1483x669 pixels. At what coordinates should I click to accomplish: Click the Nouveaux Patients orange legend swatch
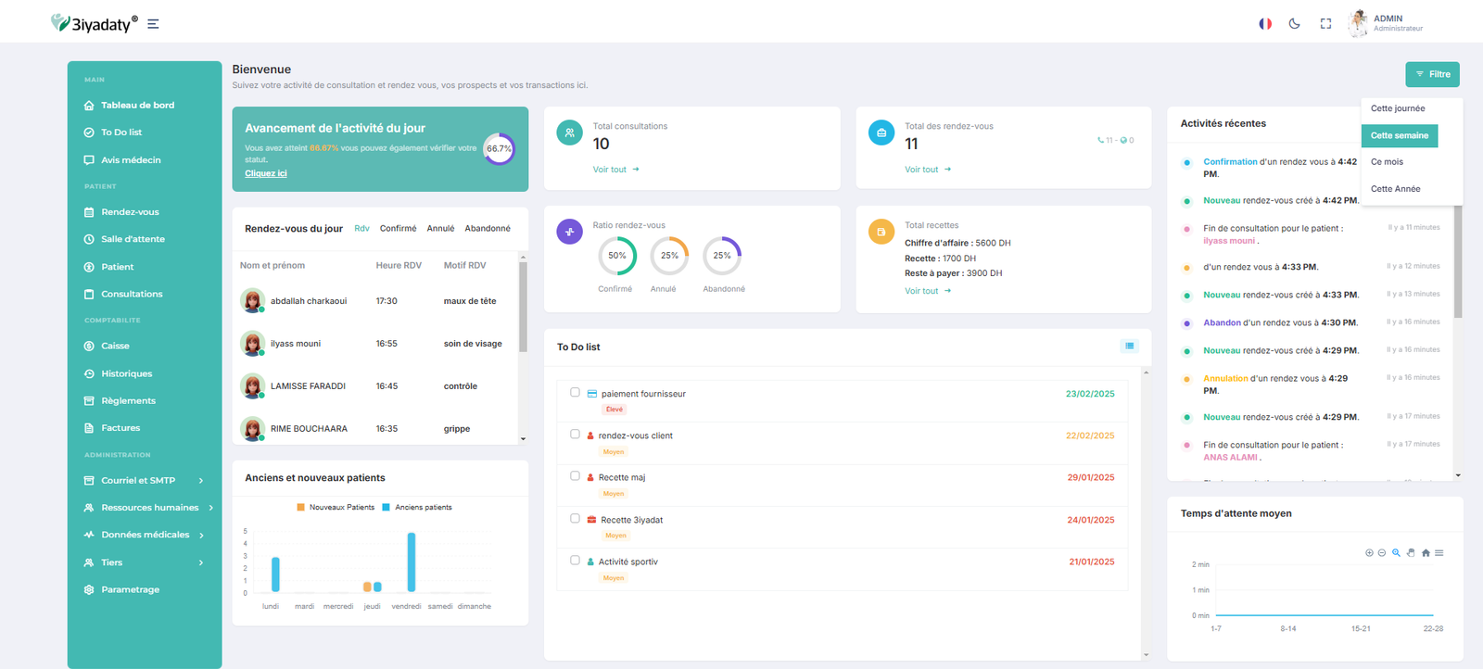300,508
